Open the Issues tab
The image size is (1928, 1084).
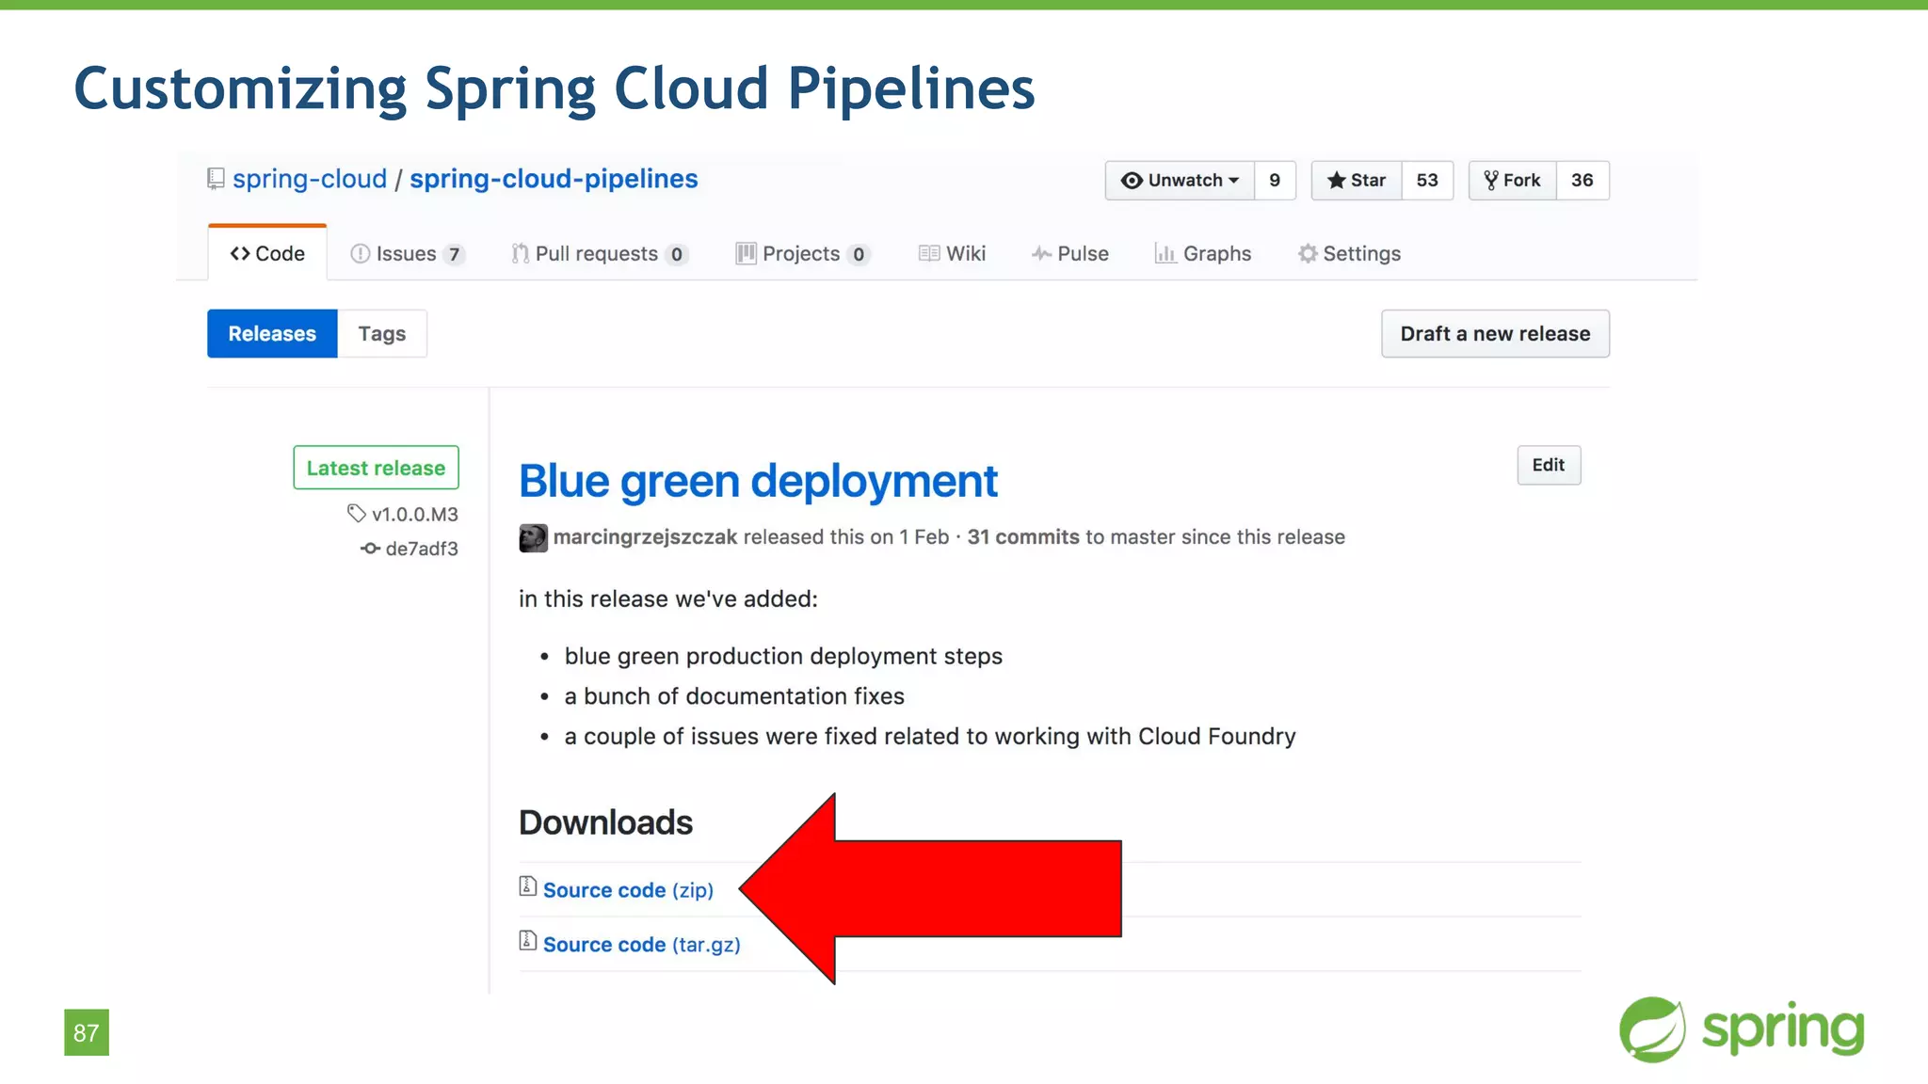[408, 254]
